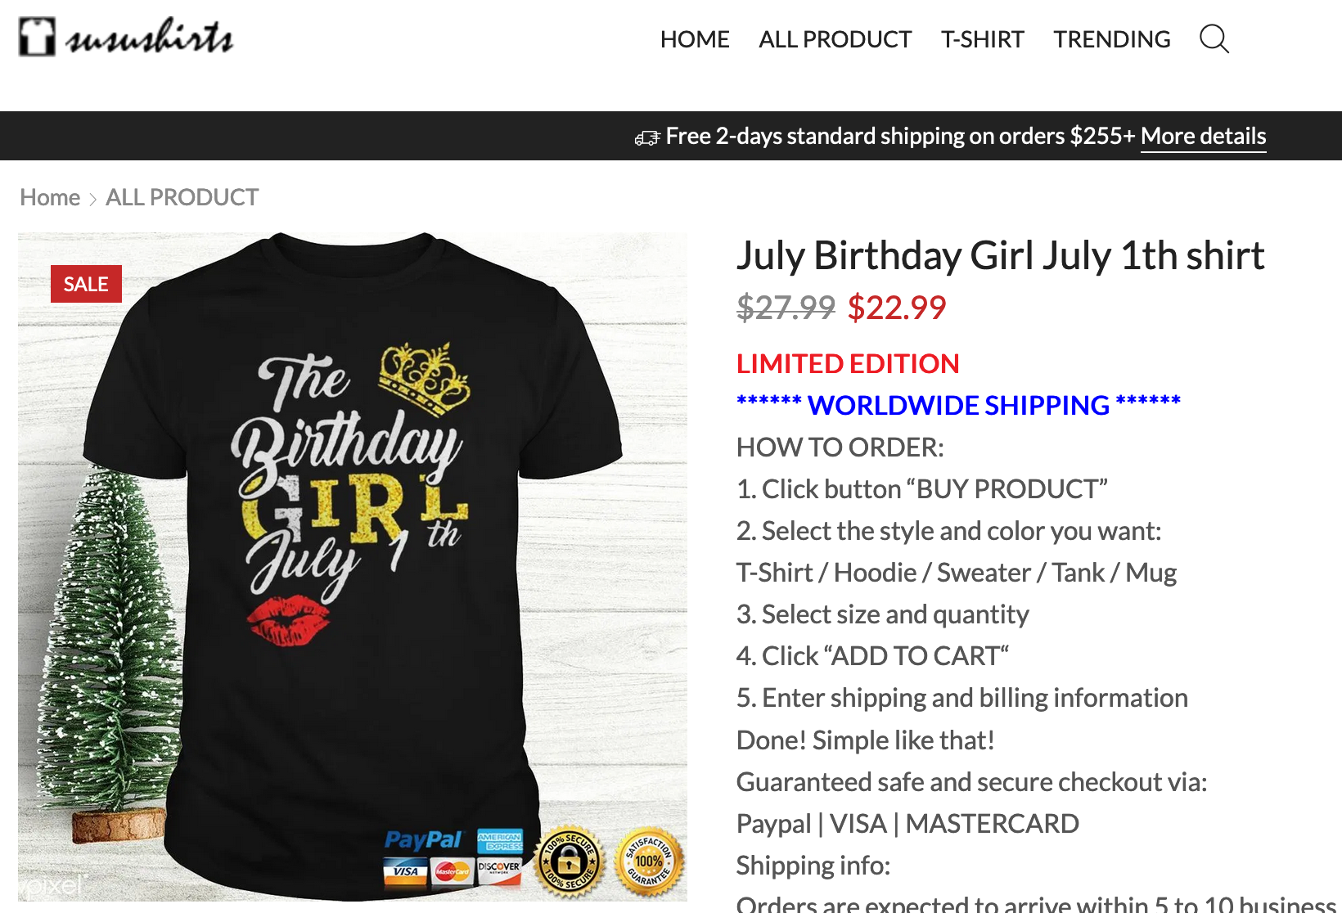Open the search magnifier icon
Viewport: 1342px width, 913px height.
(x=1214, y=38)
